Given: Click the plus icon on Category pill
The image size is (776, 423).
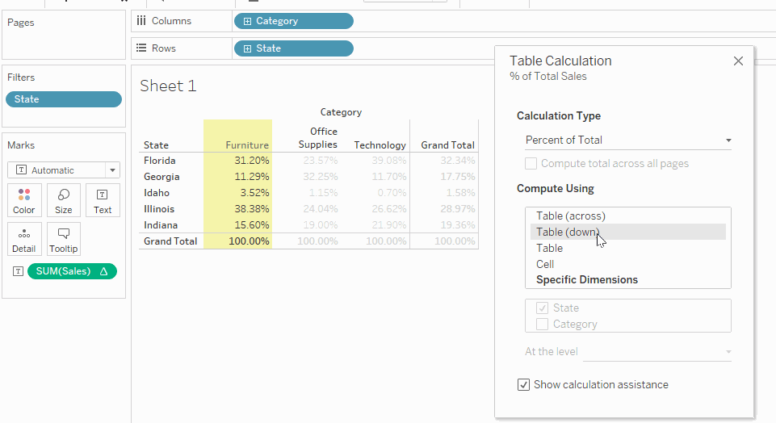Looking at the screenshot, I should (247, 21).
